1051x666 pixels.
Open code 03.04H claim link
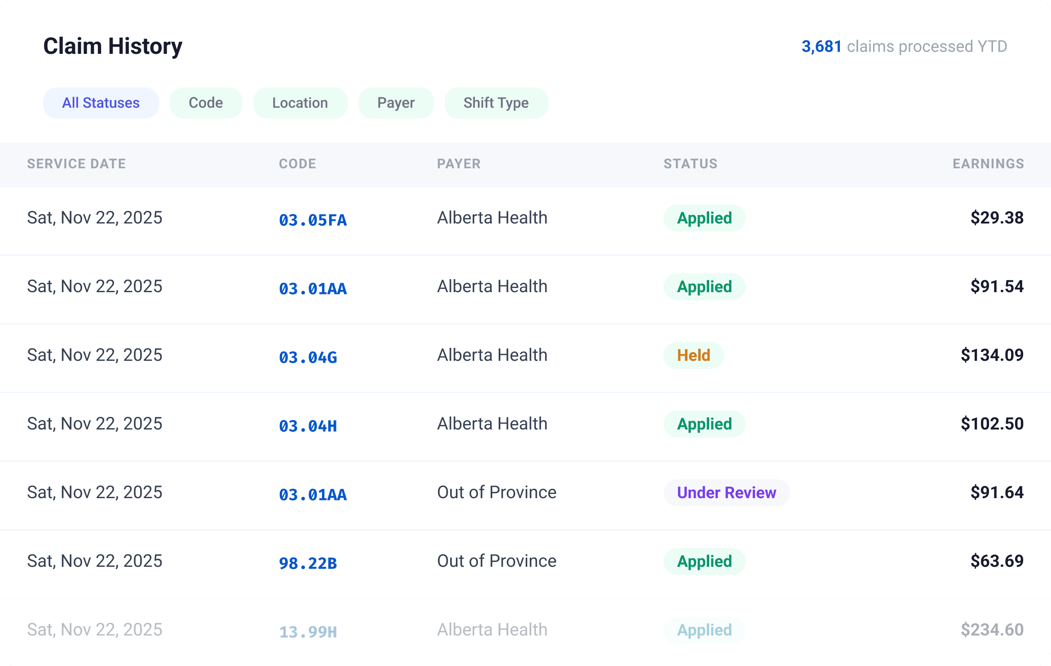tap(308, 426)
